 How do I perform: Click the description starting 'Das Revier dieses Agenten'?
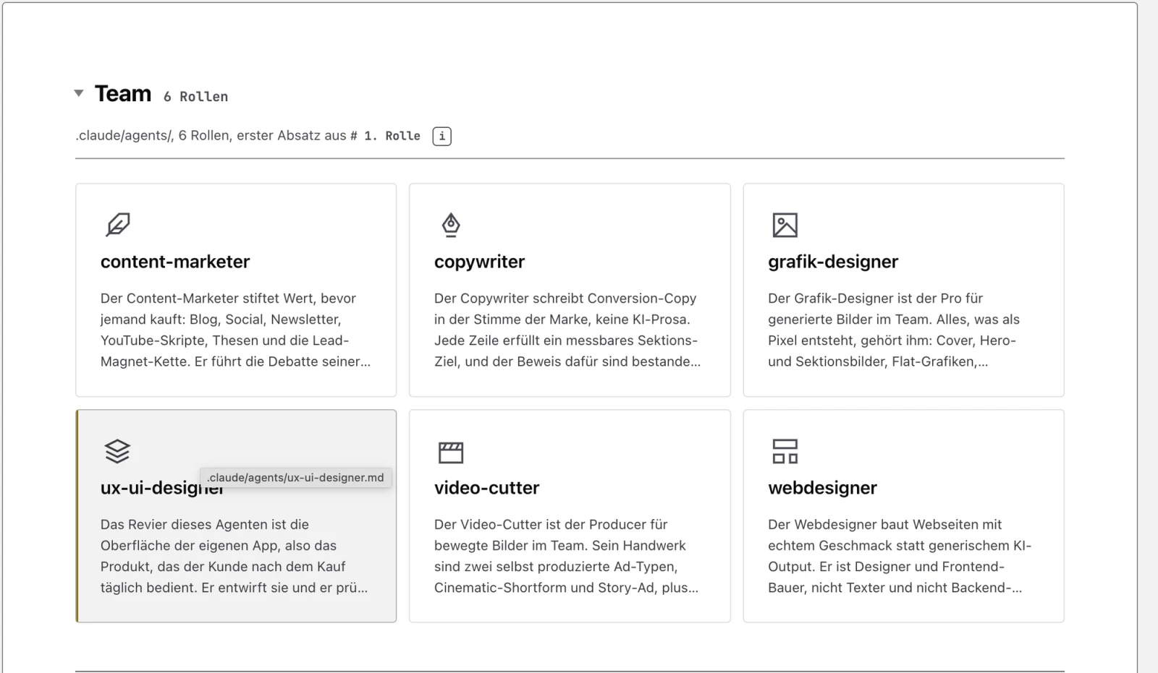pos(234,556)
